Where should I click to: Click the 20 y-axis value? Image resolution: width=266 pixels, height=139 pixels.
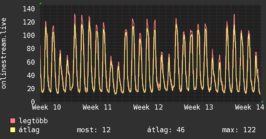31,89
